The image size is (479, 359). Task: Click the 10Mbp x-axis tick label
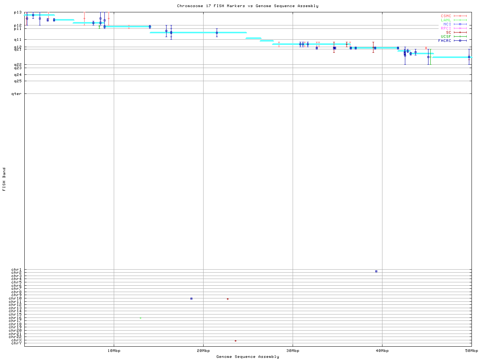point(114,351)
